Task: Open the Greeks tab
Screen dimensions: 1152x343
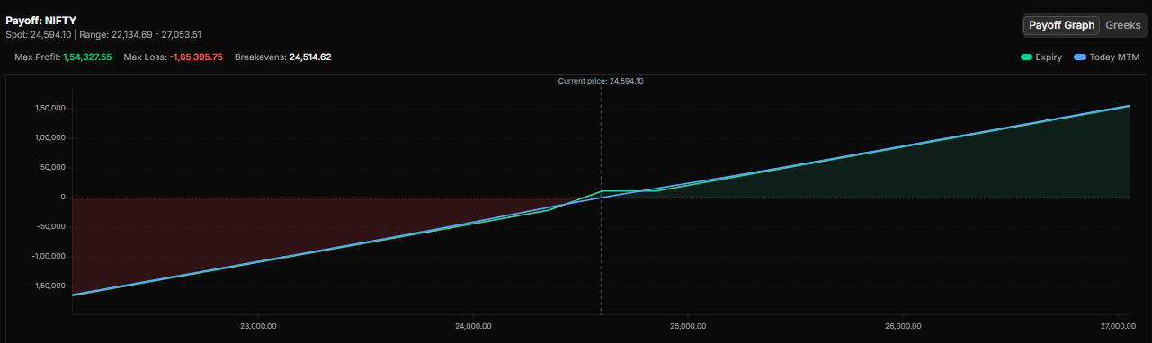Action: point(1122,25)
